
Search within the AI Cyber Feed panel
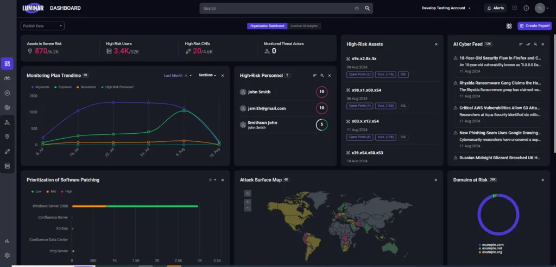535,44
